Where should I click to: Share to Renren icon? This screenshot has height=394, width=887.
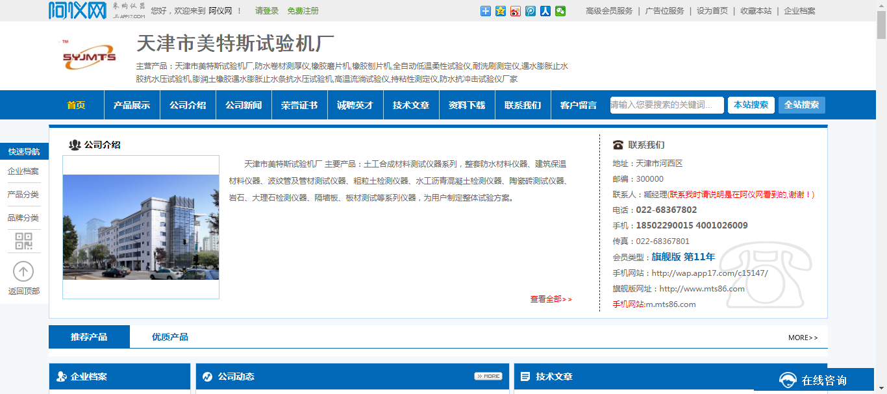545,11
